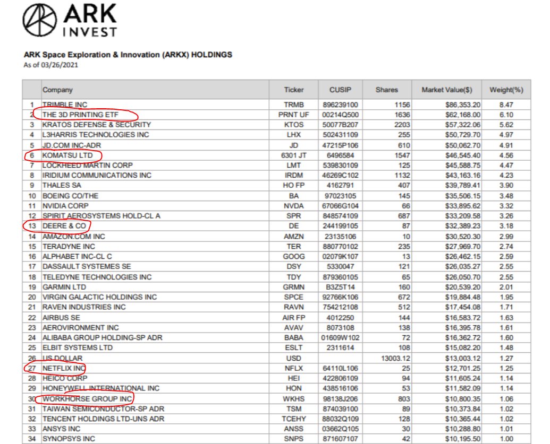Click weight value 8.47
This screenshot has width=550, height=444.
(506, 105)
